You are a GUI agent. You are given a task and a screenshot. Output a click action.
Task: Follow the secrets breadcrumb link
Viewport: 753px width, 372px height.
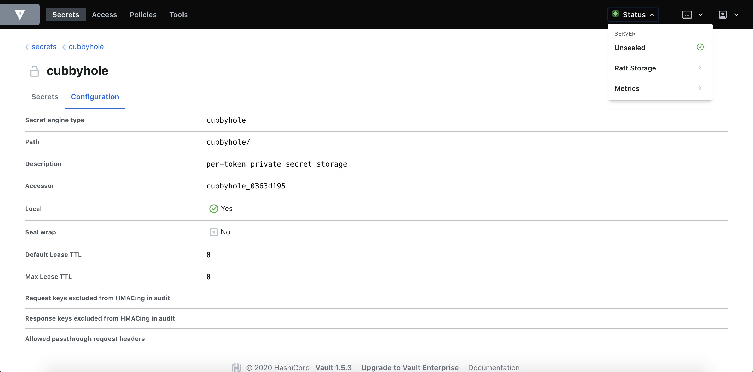[44, 47]
